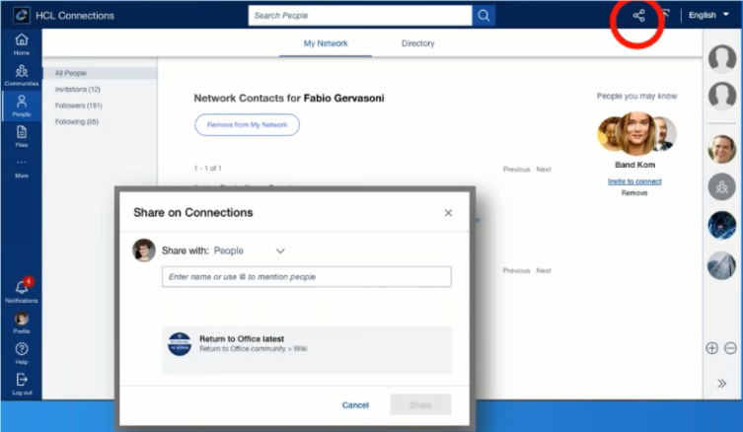Select the People sidebar icon
Image resolution: width=743 pixels, height=432 pixels.
pyautogui.click(x=22, y=106)
